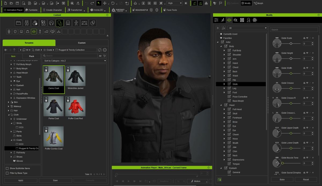
Task: Refresh the content browser view
Action: click(x=100, y=50)
